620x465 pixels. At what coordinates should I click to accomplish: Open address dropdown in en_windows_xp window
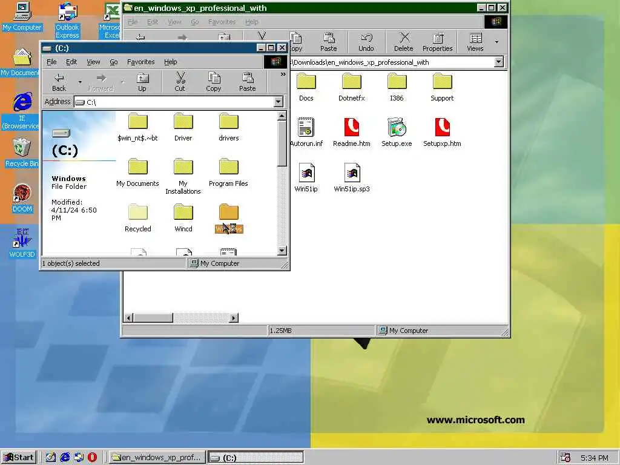tap(499, 62)
